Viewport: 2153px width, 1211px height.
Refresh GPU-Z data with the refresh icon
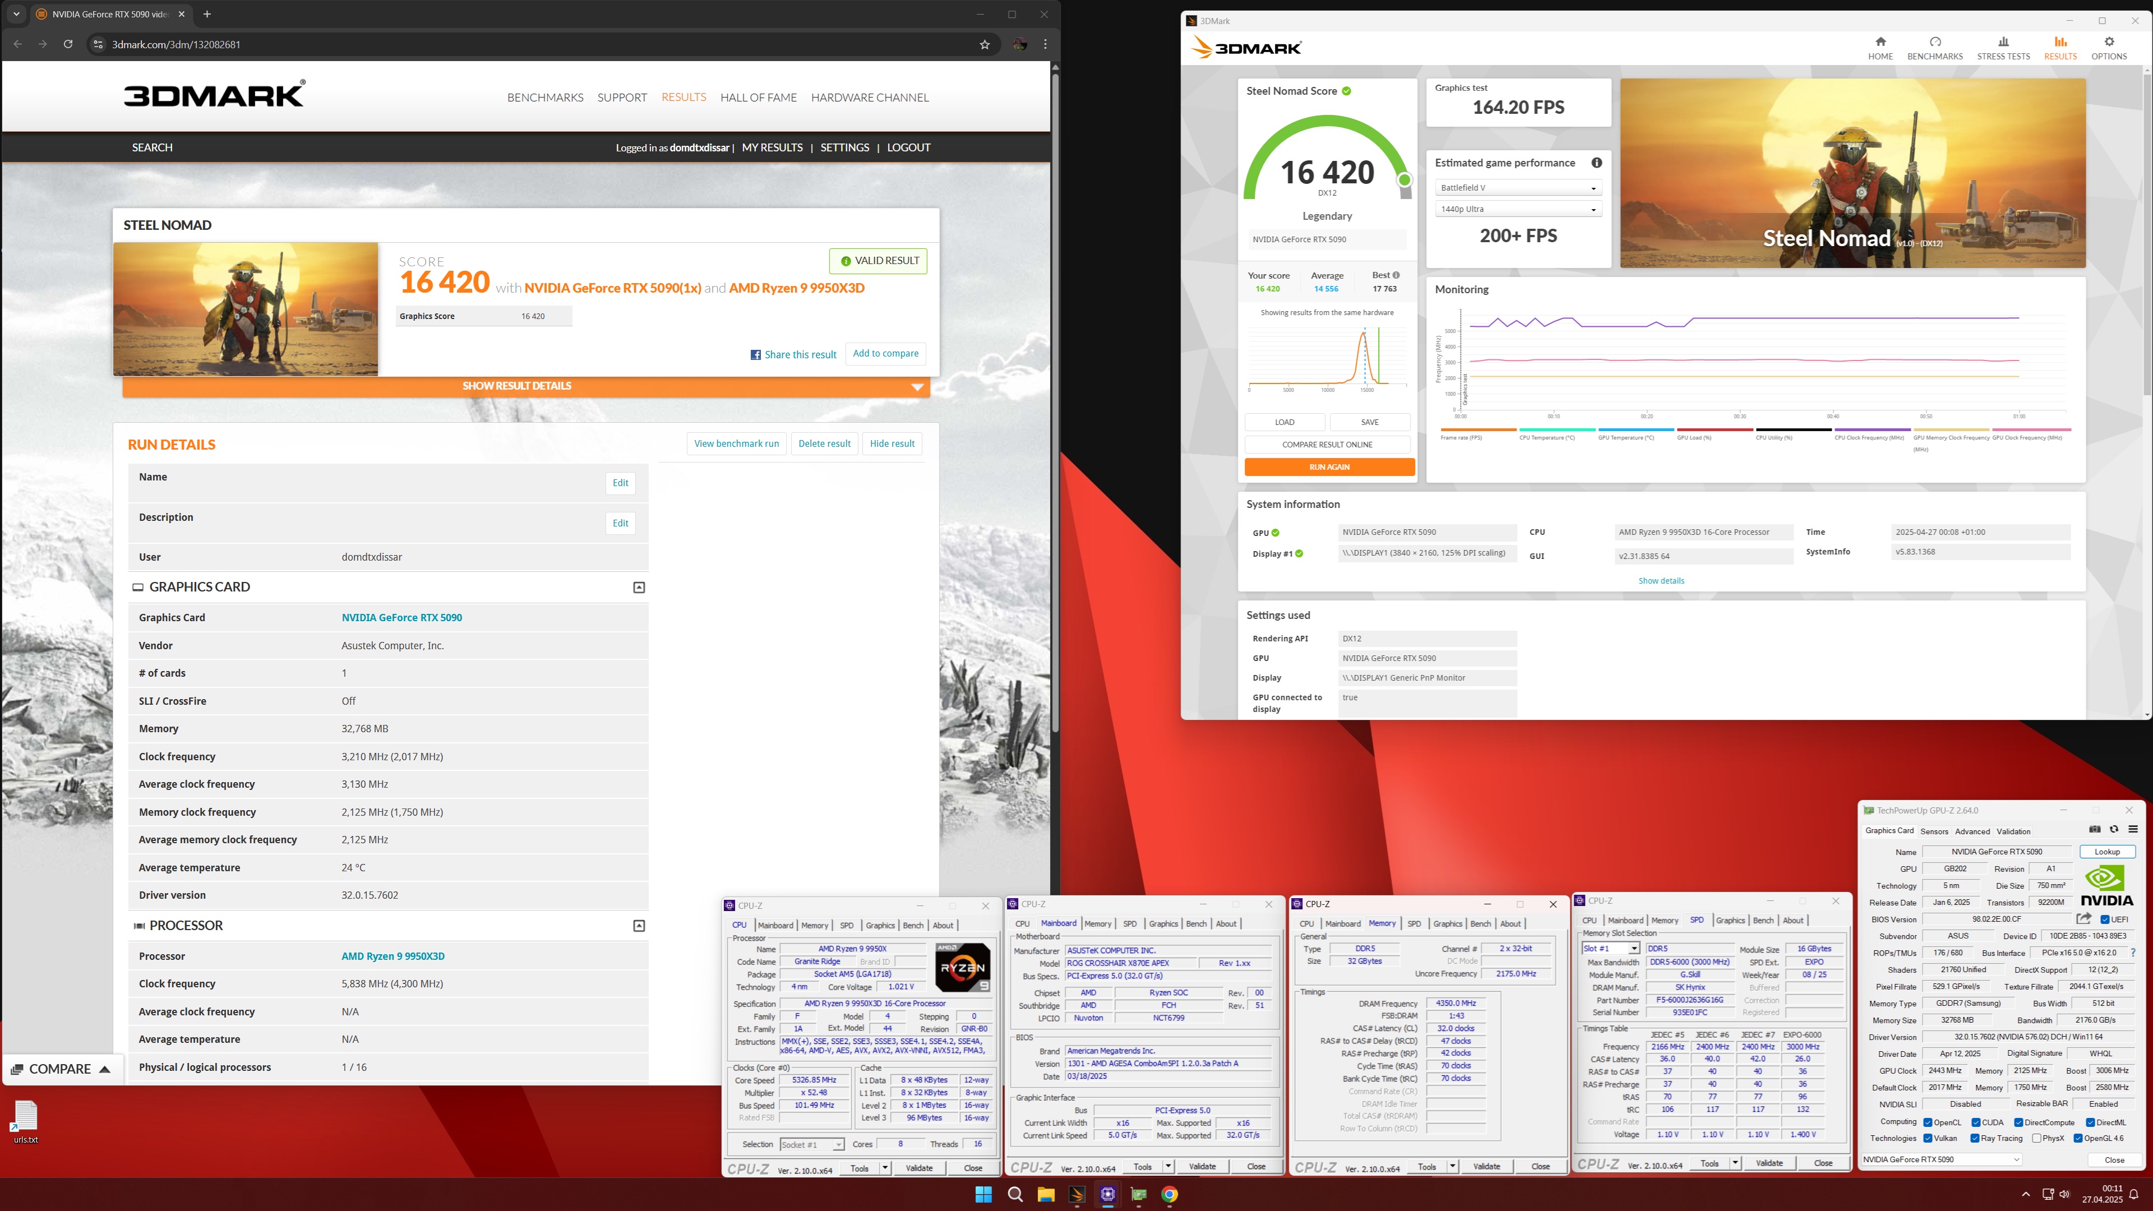[x=2114, y=829]
